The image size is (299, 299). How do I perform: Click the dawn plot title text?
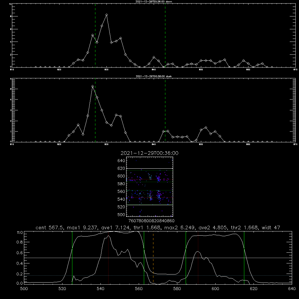[x=154, y=1]
